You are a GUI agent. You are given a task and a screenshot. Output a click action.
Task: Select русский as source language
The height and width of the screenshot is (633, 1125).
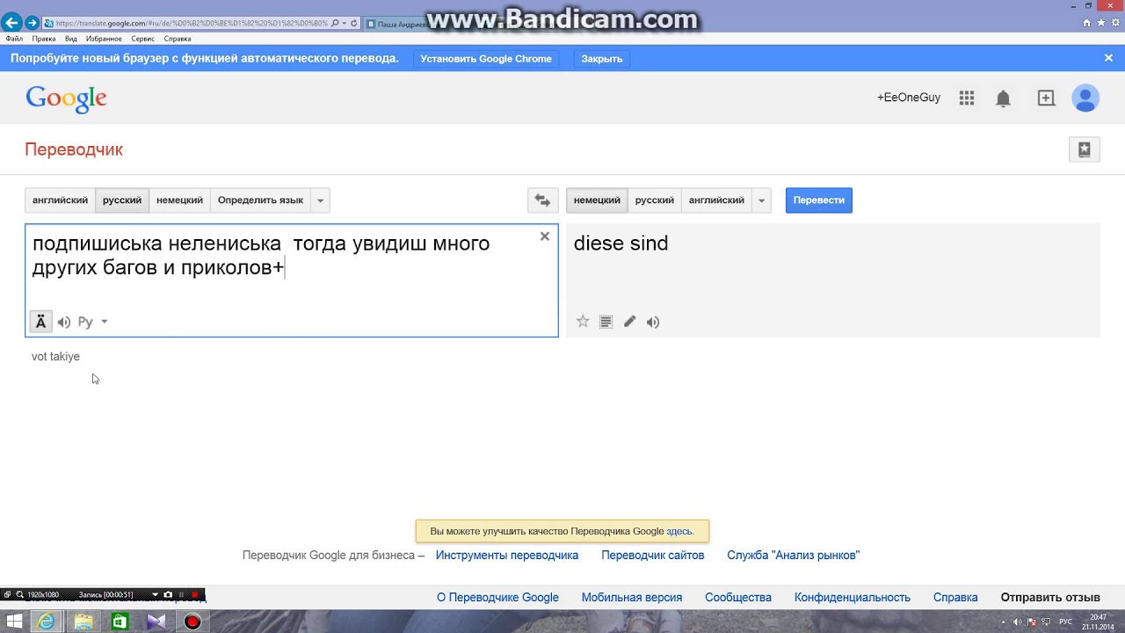click(x=122, y=200)
